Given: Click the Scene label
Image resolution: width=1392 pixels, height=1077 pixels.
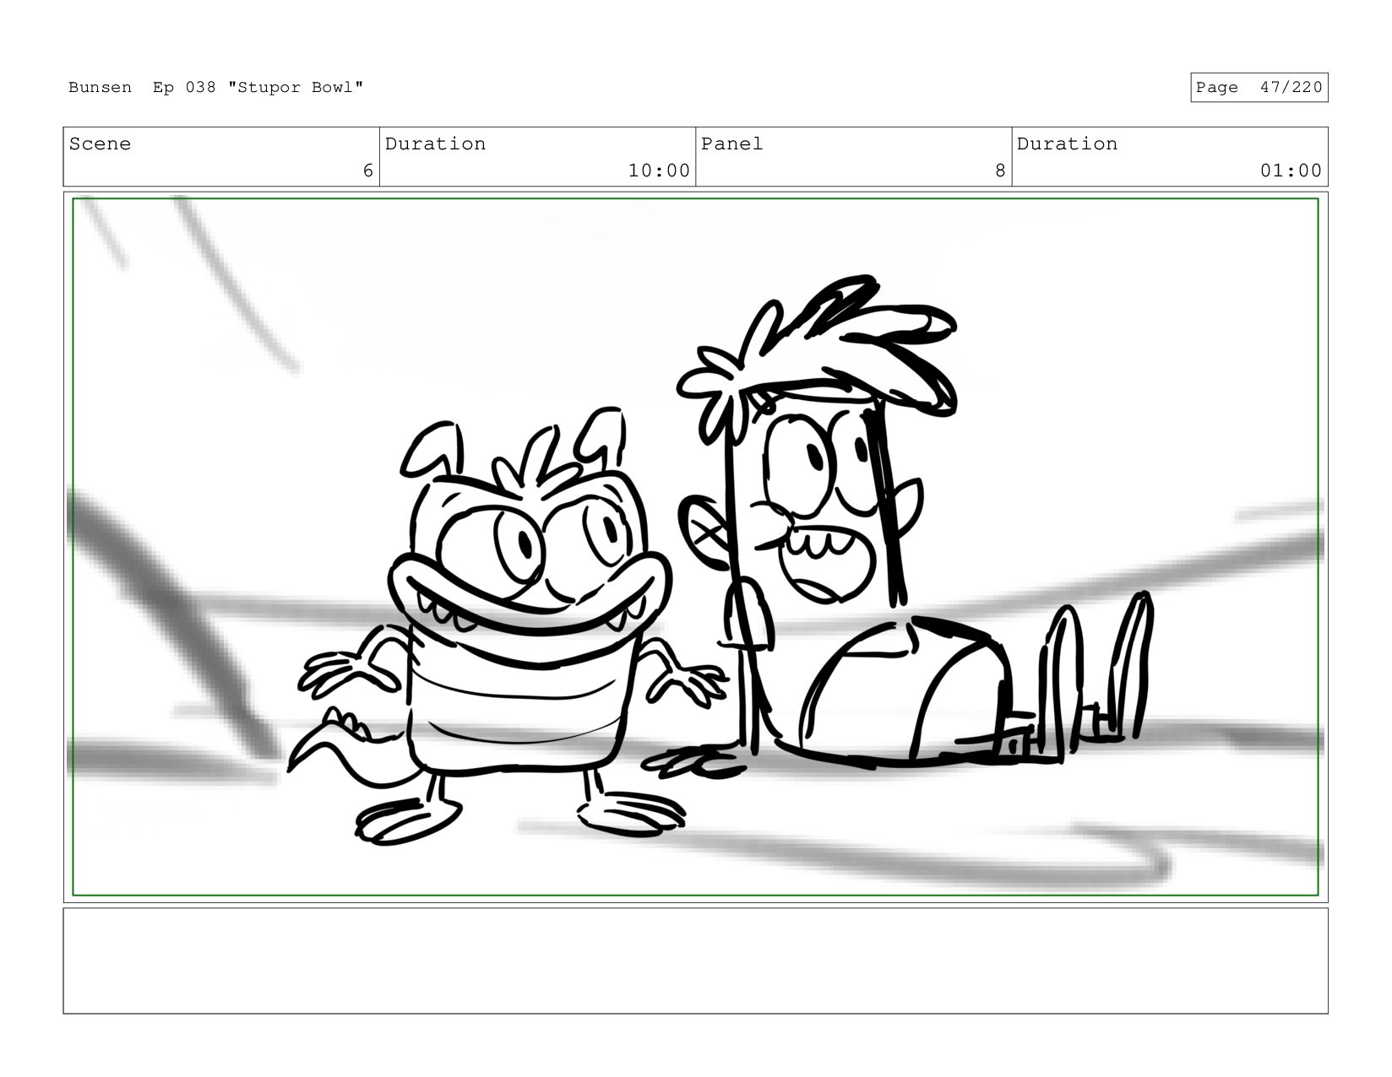Looking at the screenshot, I should pos(100,144).
